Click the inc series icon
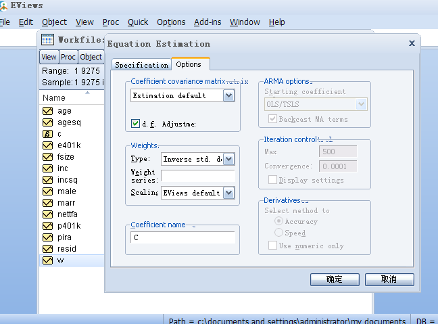Screen dimensions: 438x324 (x=47, y=168)
